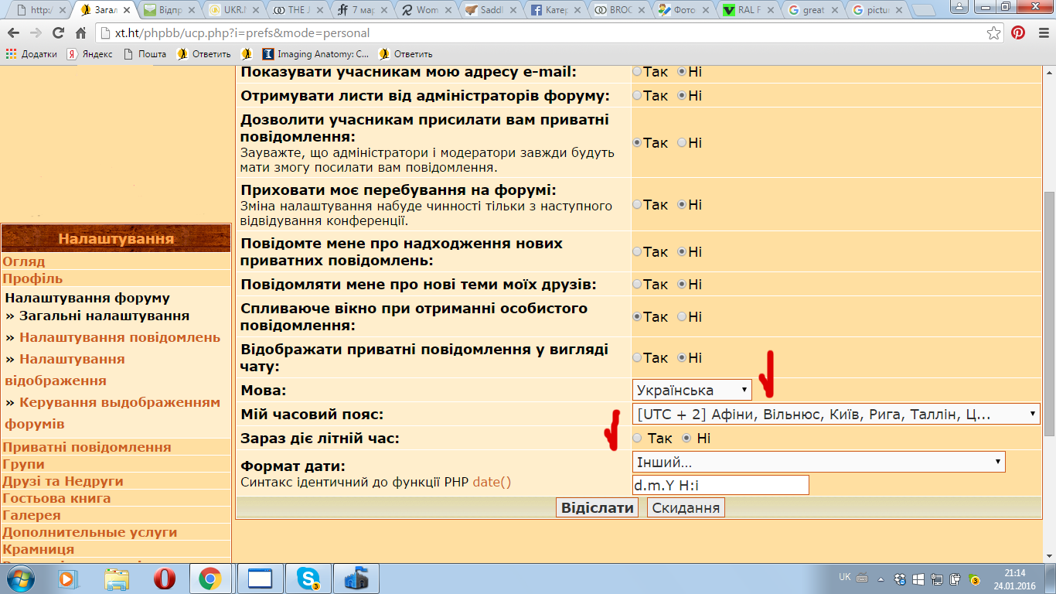This screenshot has height=594, width=1056.
Task: Click the 'Відіслати' submit button
Action: (597, 508)
